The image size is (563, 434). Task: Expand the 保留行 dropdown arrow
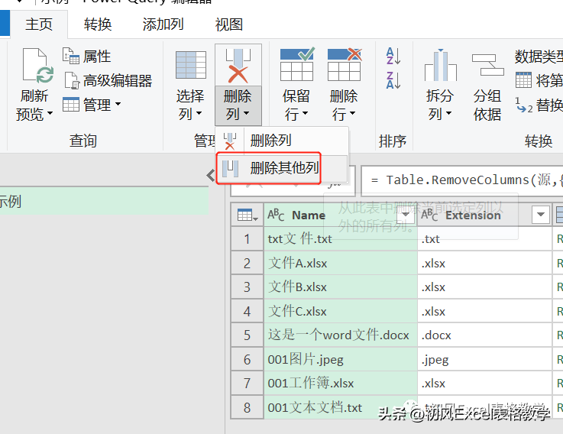point(306,113)
